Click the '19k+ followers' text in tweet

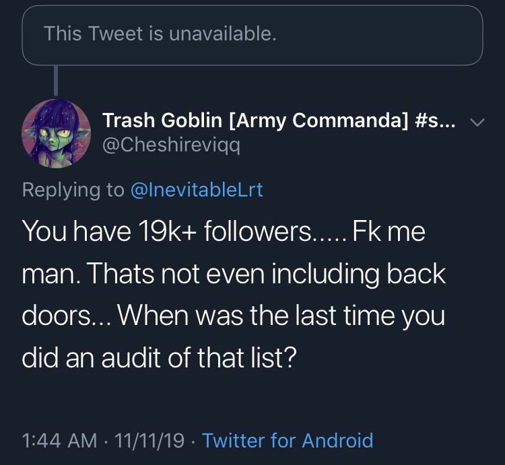click(x=226, y=231)
